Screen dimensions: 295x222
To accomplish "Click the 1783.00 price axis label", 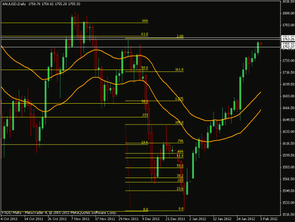I will [288, 25].
